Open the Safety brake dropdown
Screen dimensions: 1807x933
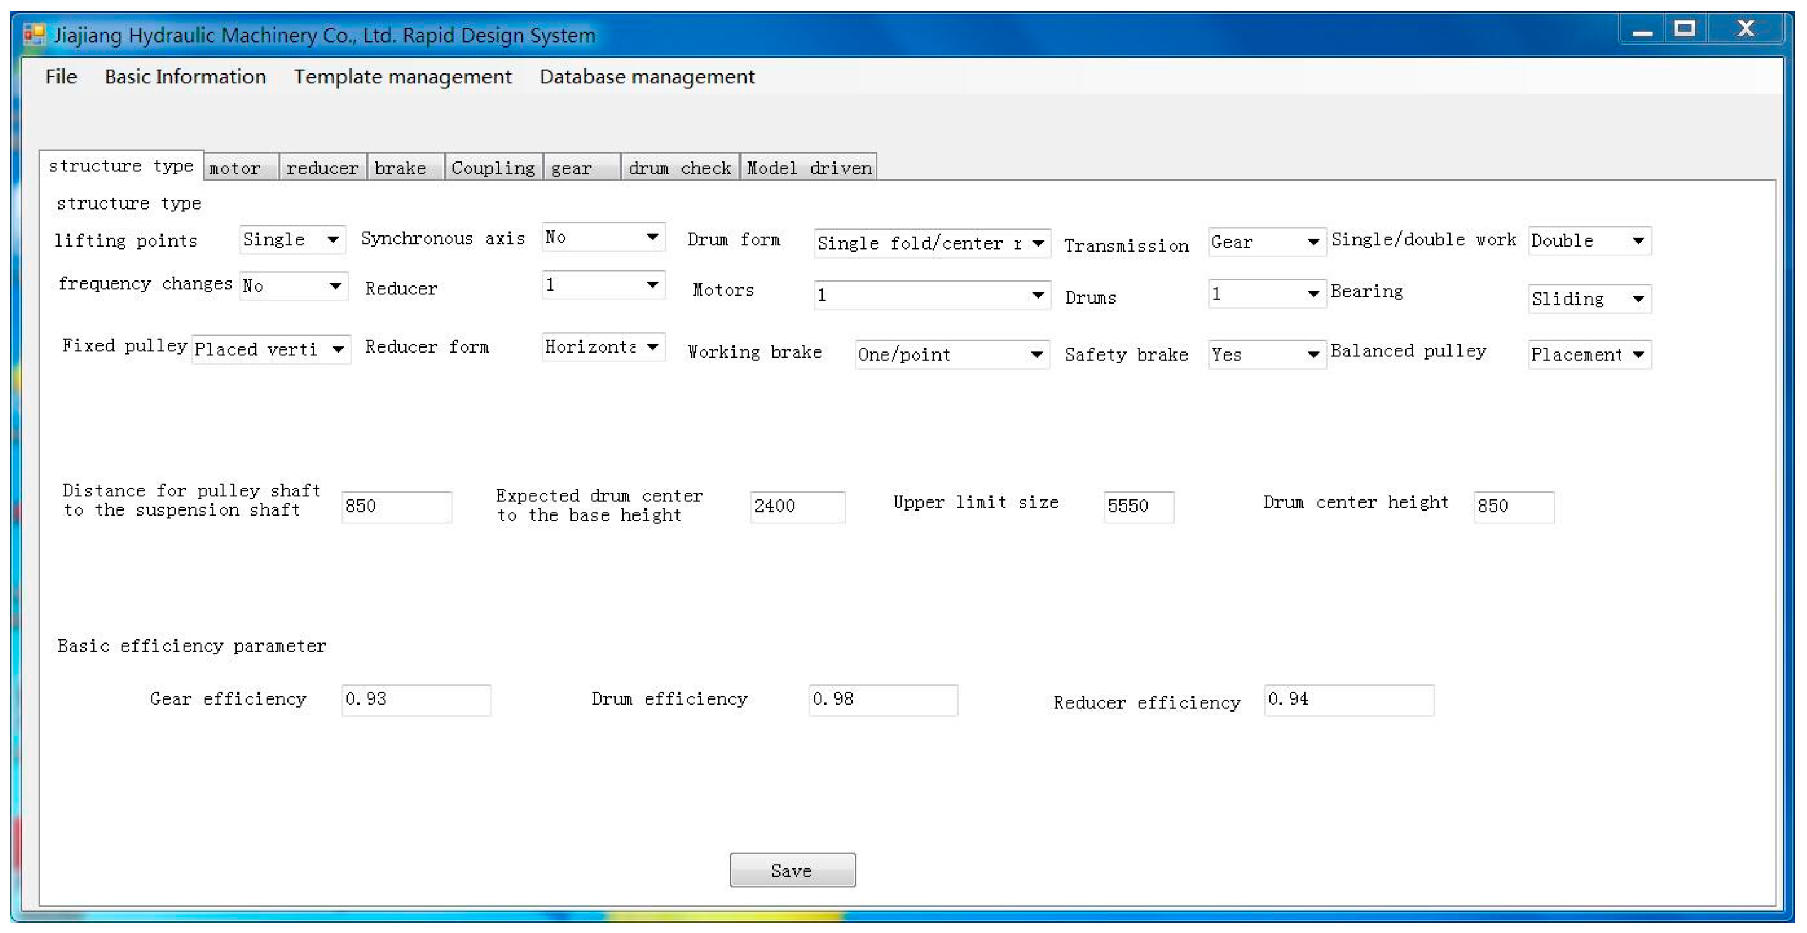pyautogui.click(x=1313, y=355)
